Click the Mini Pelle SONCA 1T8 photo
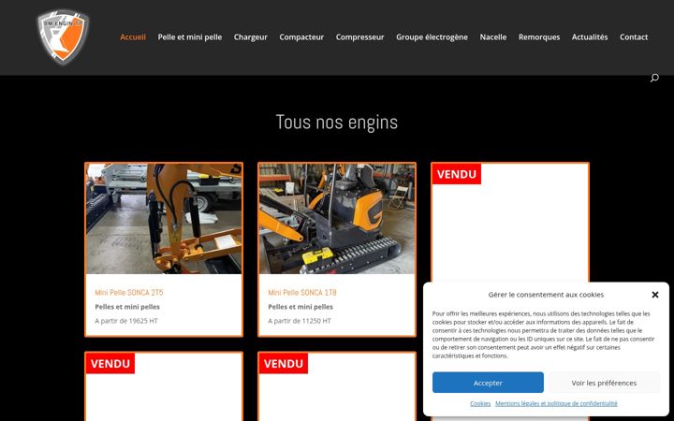Image resolution: width=674 pixels, height=421 pixels. click(x=337, y=219)
